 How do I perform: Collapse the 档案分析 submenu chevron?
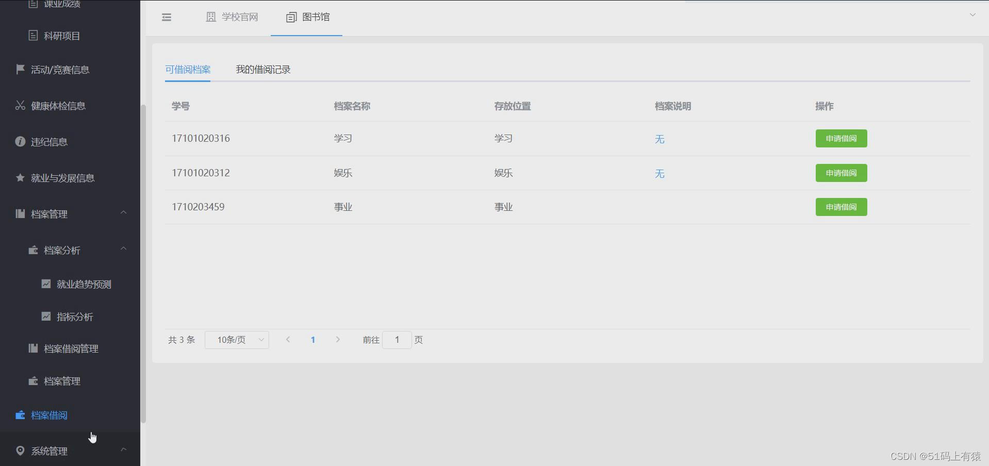[x=123, y=249]
